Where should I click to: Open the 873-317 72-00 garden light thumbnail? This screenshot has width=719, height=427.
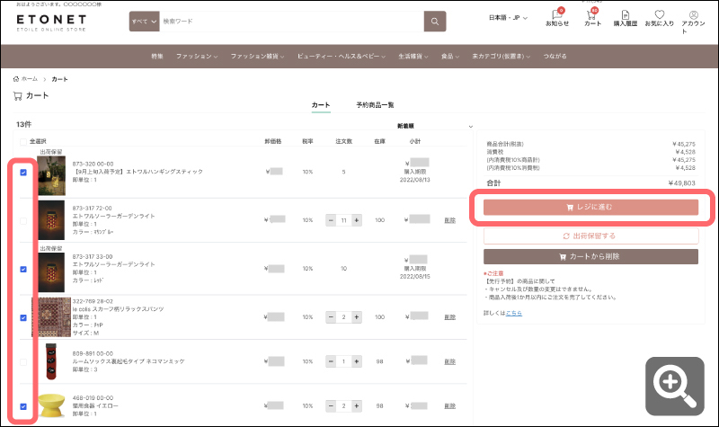coord(51,220)
